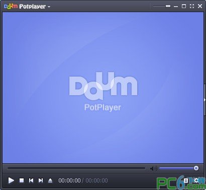Skip to the next track
The width and height of the screenshot is (206, 190).
[41, 180]
